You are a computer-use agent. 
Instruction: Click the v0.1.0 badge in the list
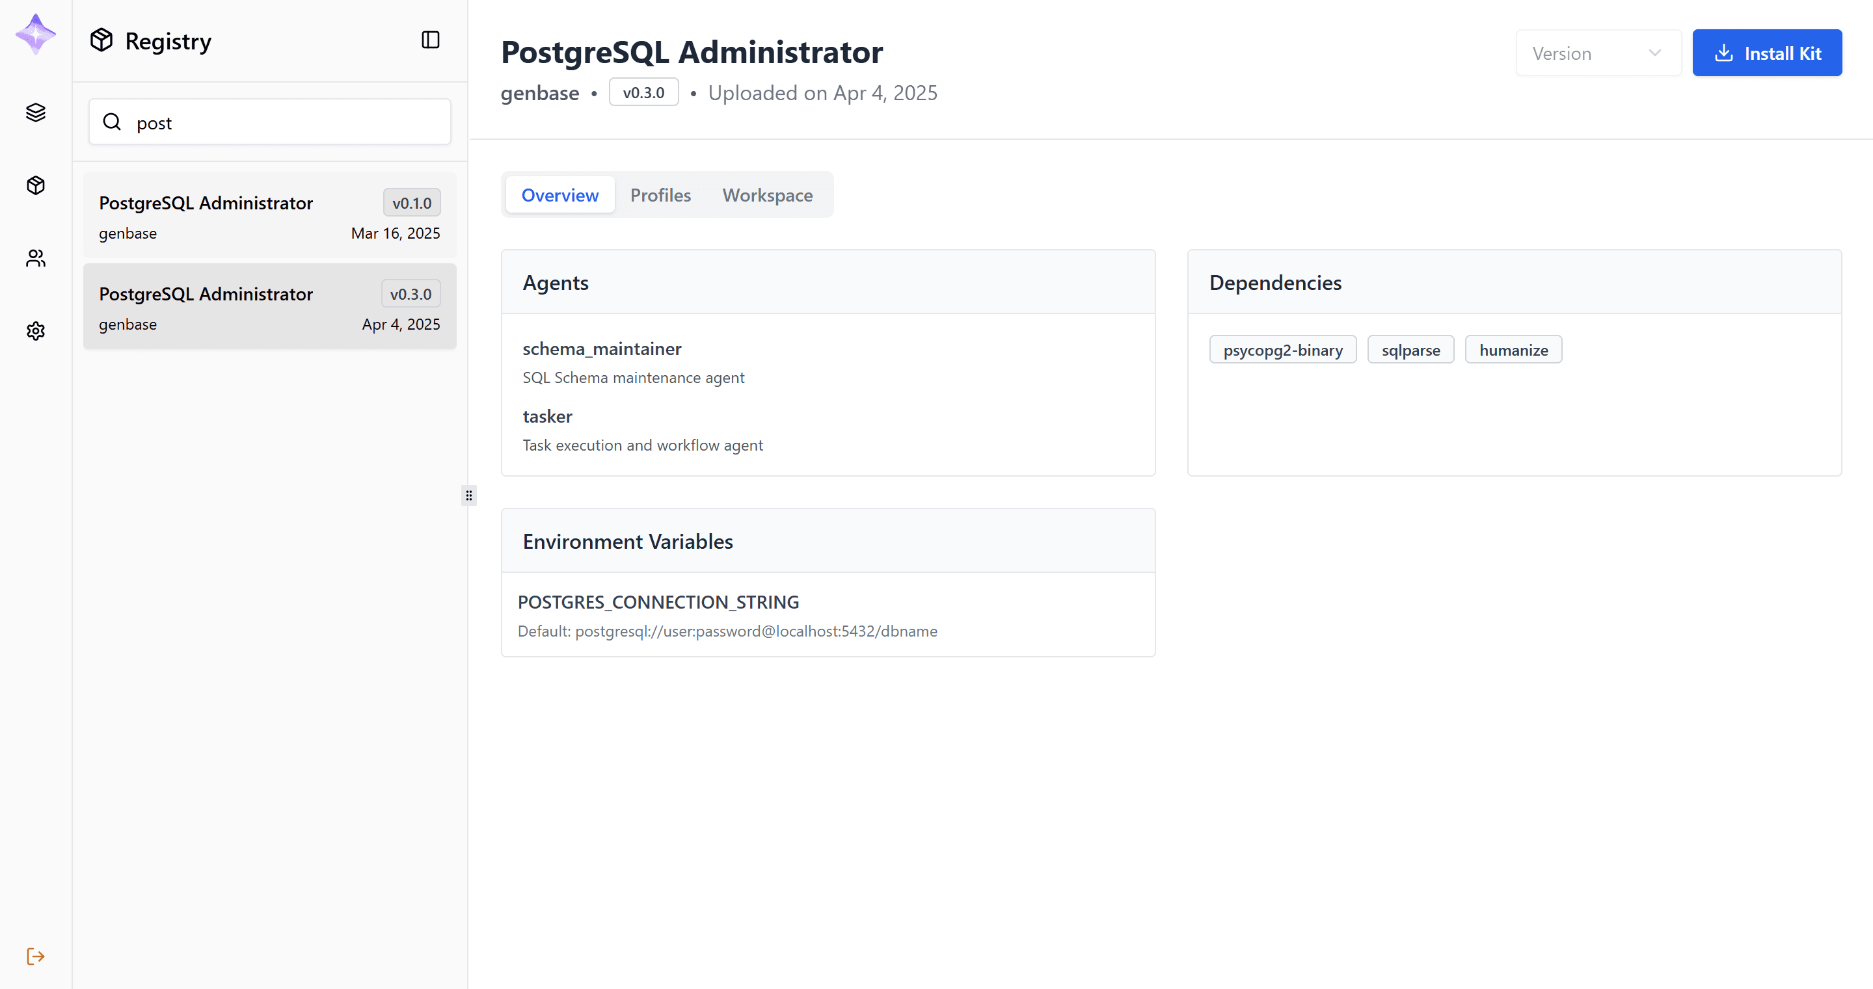pyautogui.click(x=412, y=203)
